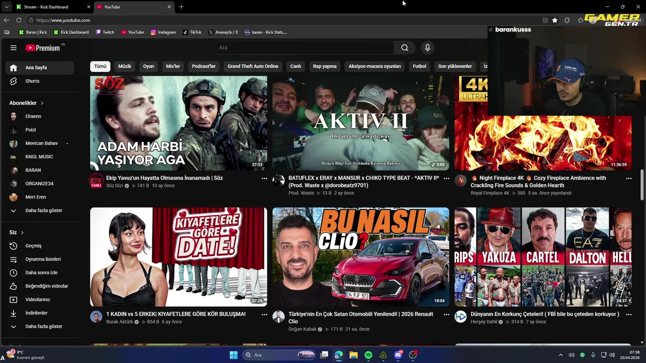Open more options for Korkunç Çeteleri video
This screenshot has width=646, height=363.
pos(628,315)
